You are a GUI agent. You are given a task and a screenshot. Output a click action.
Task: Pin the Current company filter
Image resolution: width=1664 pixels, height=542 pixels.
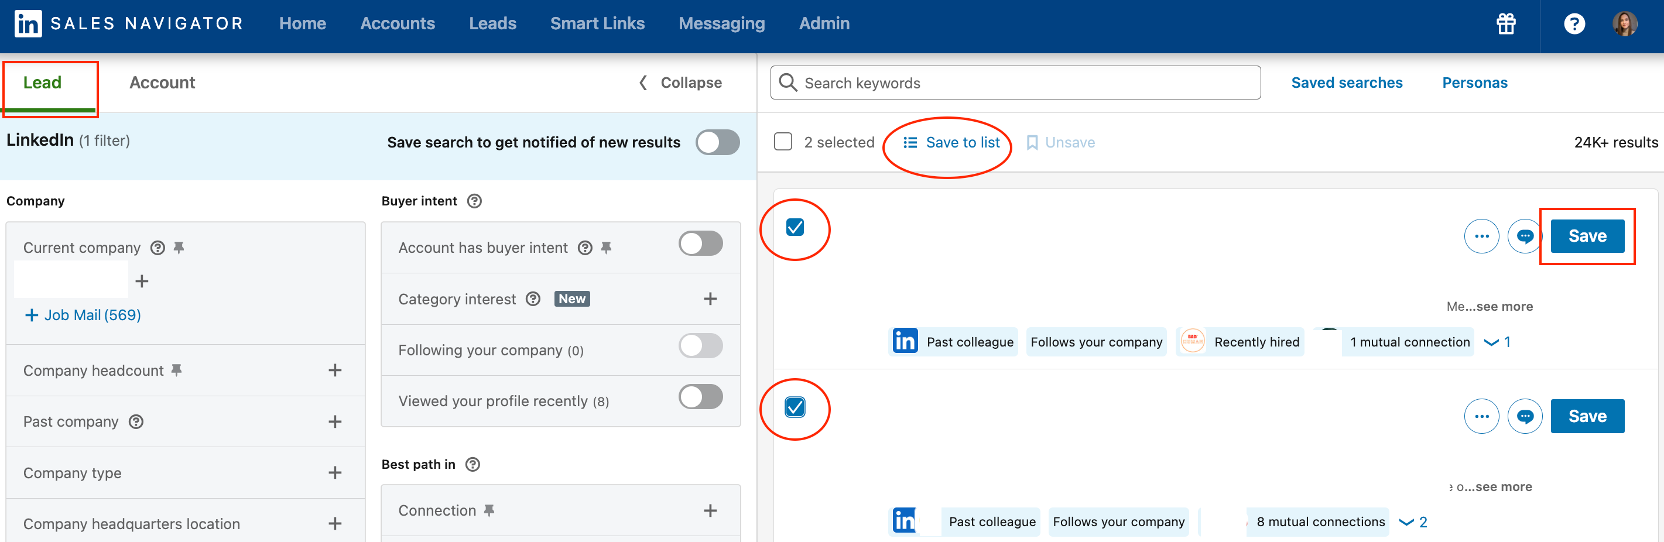click(179, 248)
